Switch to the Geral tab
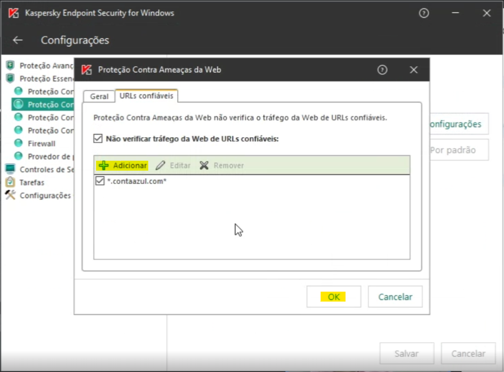 [x=99, y=96]
